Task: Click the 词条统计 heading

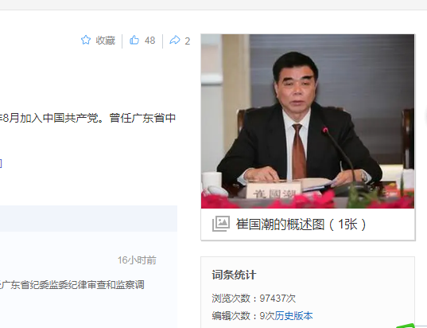Action: click(x=234, y=275)
